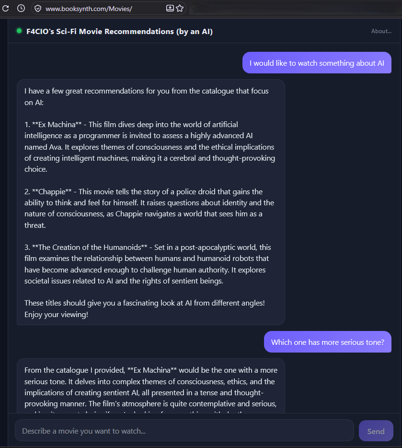
Task: Click the intro line about great recommendations
Action: coord(146,96)
